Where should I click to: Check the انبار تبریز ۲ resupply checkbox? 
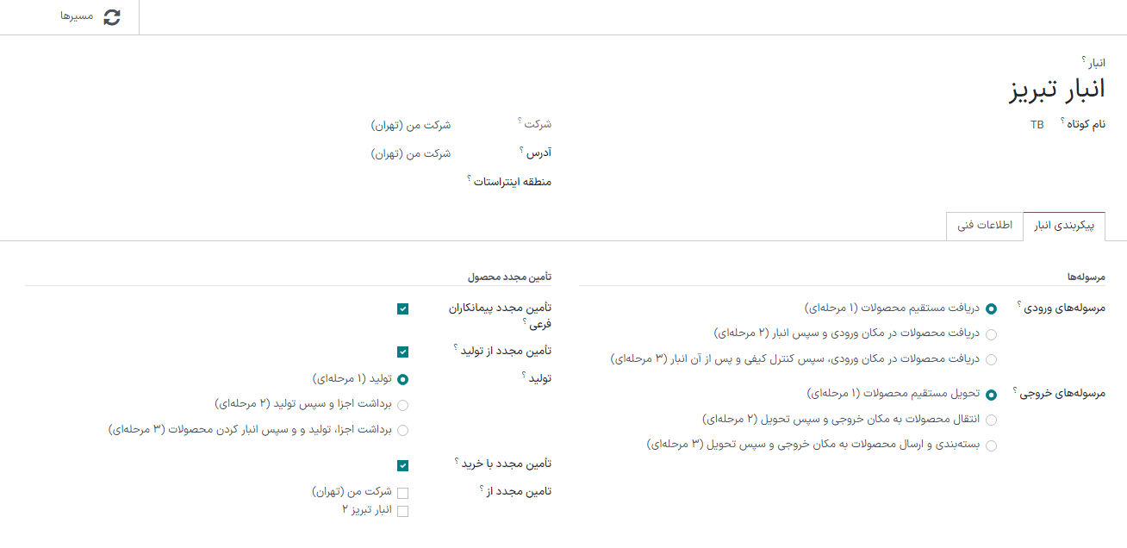point(402,511)
